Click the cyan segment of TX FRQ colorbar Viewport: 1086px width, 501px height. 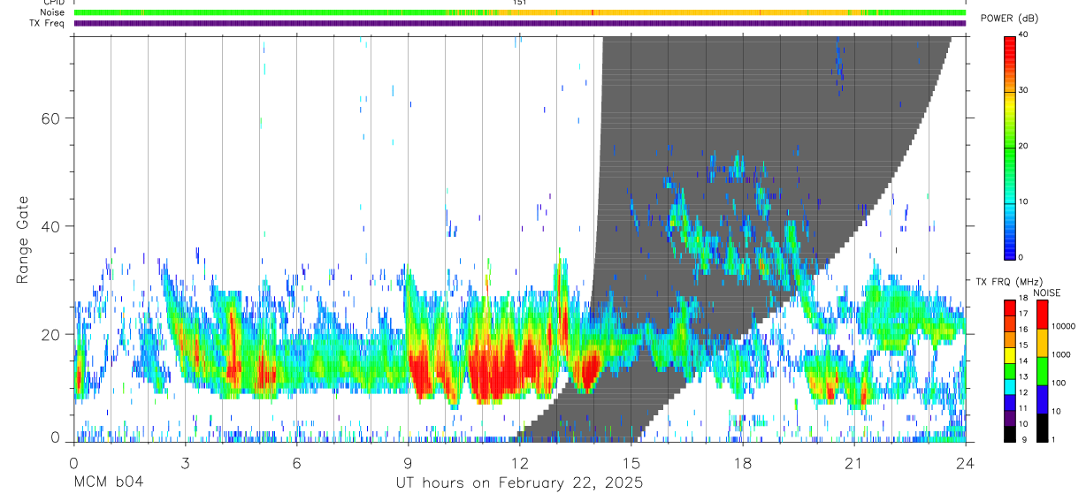(1009, 386)
